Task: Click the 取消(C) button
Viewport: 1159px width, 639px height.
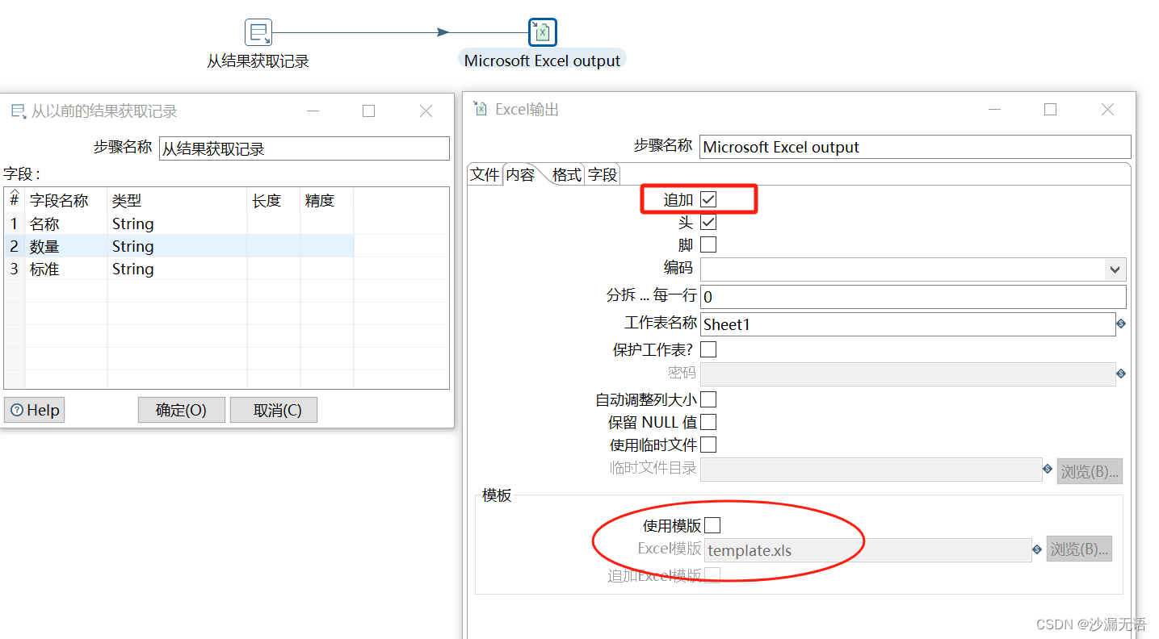Action: tap(273, 410)
